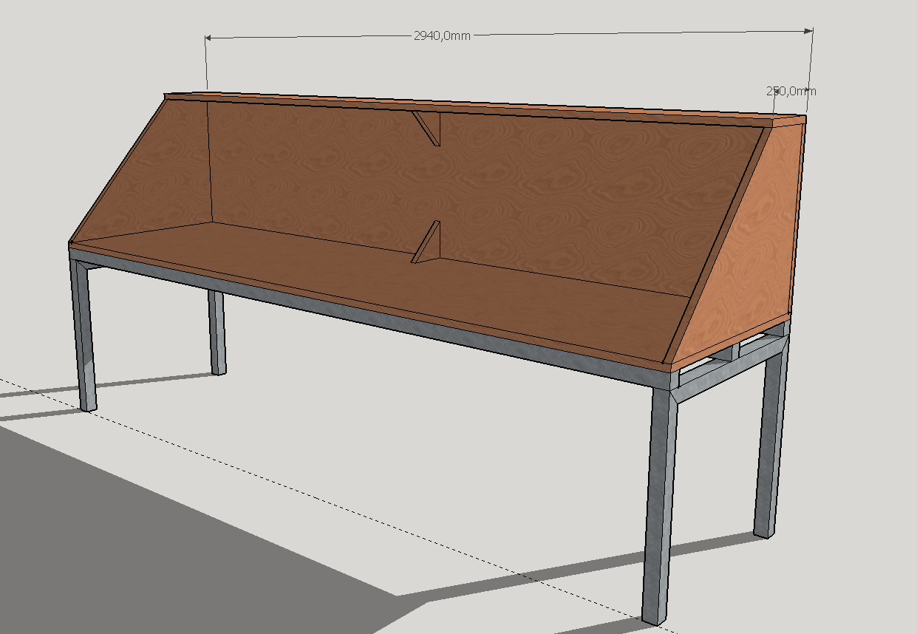Select the 250,0mm dimension text

[791, 91]
